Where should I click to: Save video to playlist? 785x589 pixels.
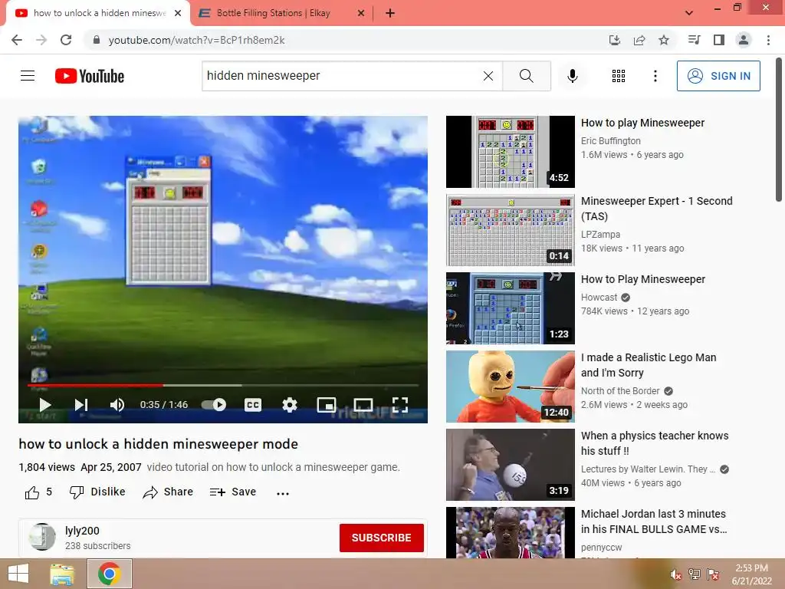[233, 492]
